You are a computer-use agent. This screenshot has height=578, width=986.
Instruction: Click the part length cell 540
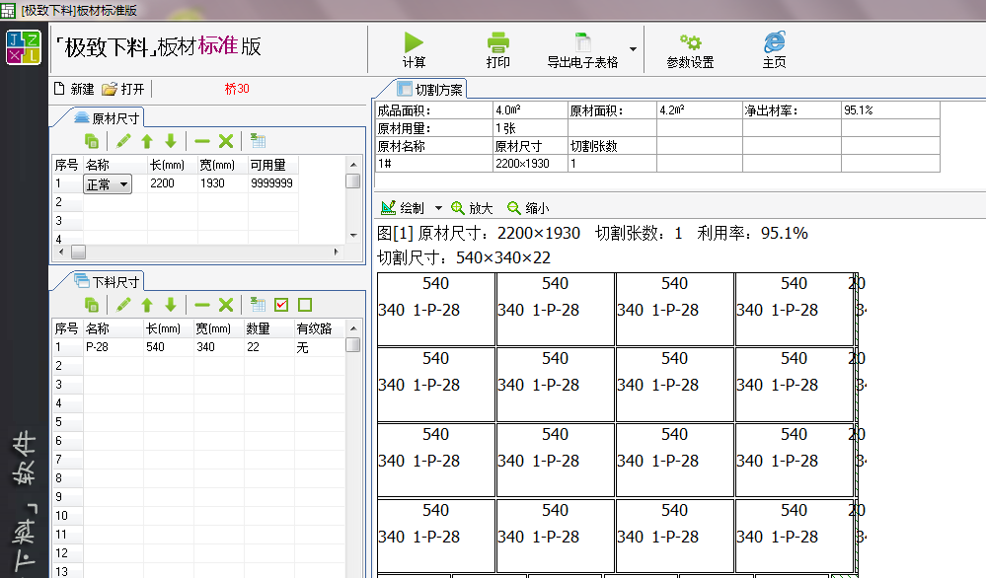coord(169,347)
